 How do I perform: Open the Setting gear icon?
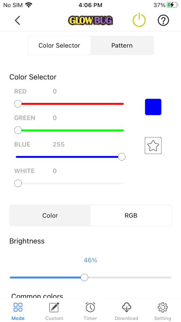point(163,307)
